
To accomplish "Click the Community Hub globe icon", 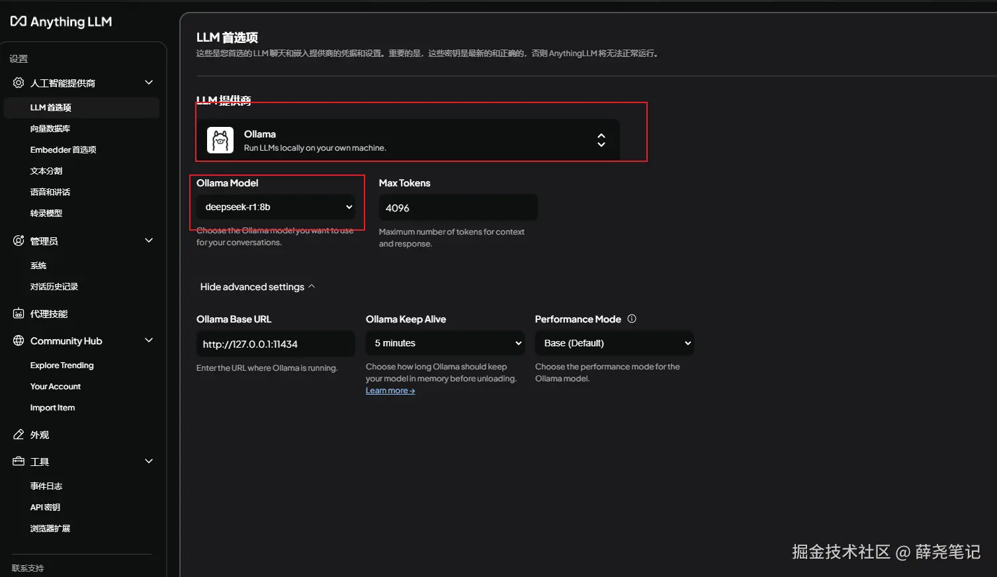I will coord(19,340).
